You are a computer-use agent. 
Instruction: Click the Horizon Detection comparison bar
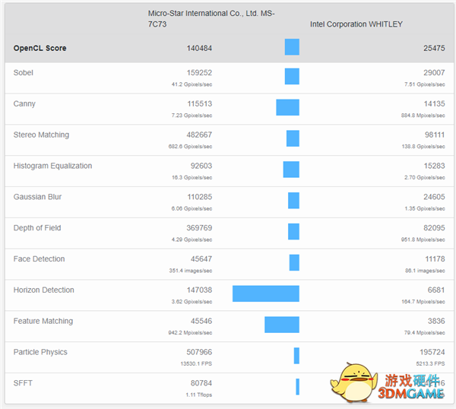(265, 293)
